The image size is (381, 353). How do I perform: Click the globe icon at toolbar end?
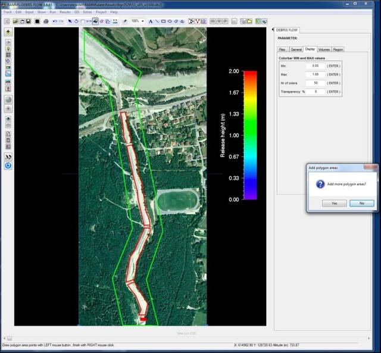(264, 21)
